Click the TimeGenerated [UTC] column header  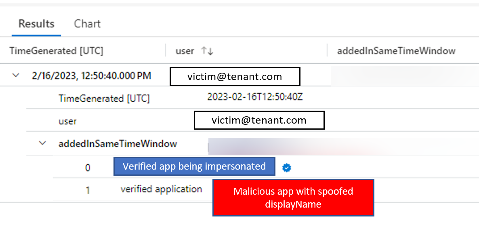coord(57,51)
